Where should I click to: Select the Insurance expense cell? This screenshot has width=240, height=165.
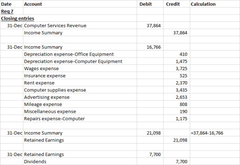80,76
